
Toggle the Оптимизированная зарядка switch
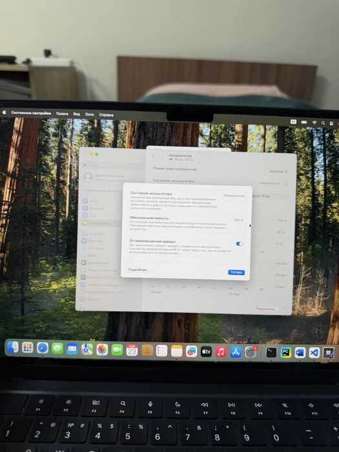coord(240,244)
